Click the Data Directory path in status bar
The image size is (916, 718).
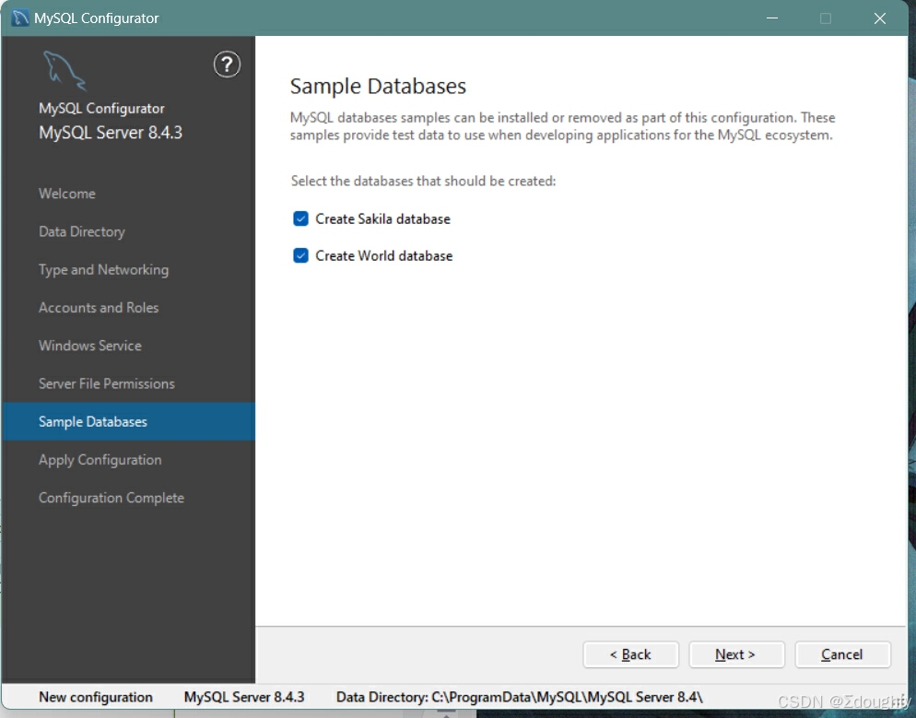520,697
